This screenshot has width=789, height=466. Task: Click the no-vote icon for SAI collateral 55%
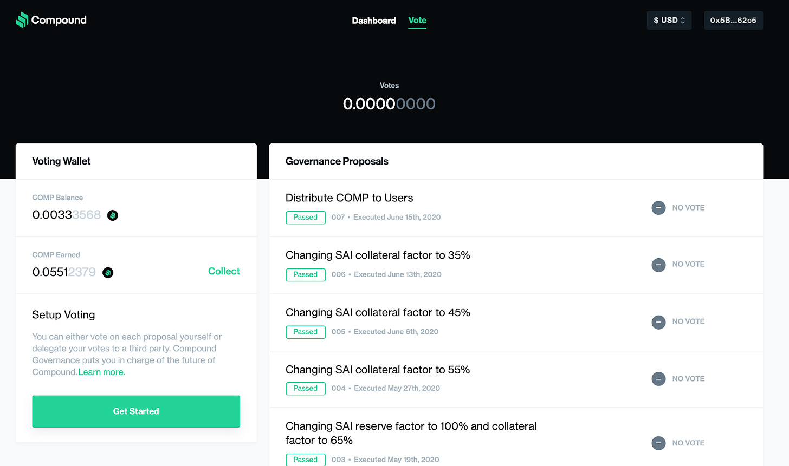[658, 379]
